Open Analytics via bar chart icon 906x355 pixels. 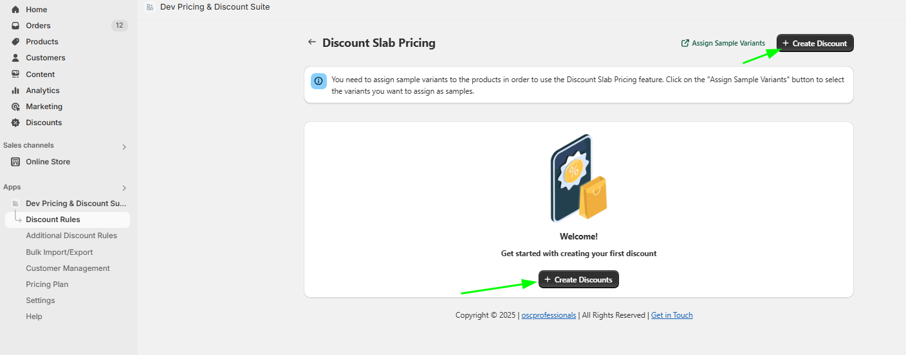click(15, 91)
